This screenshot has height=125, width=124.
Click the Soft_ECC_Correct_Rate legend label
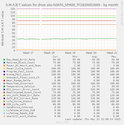point(22,98)
